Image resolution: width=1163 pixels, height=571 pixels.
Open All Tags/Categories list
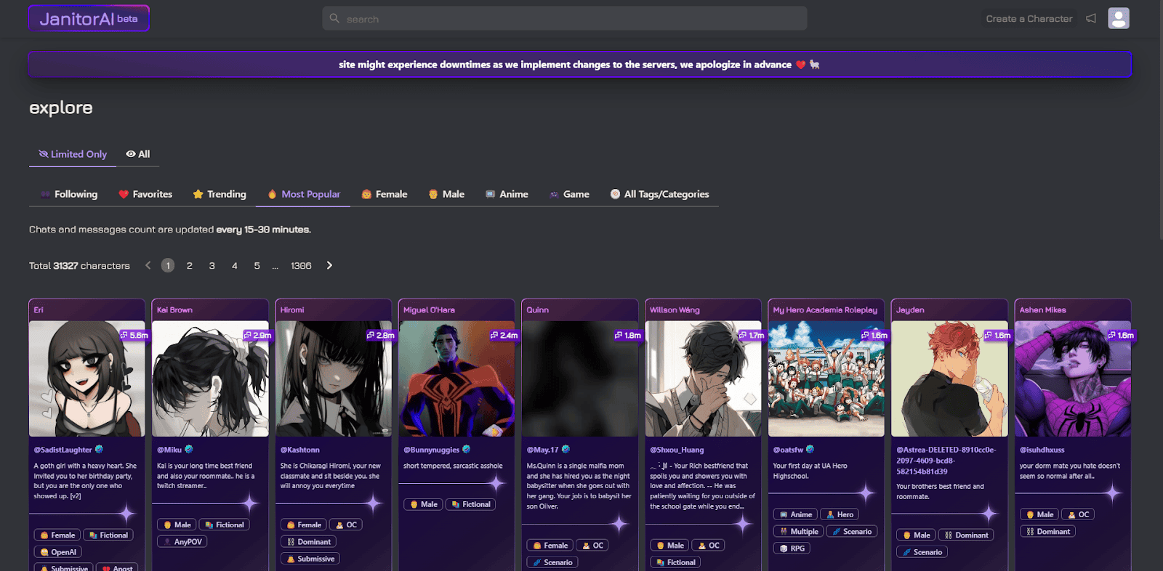(660, 194)
